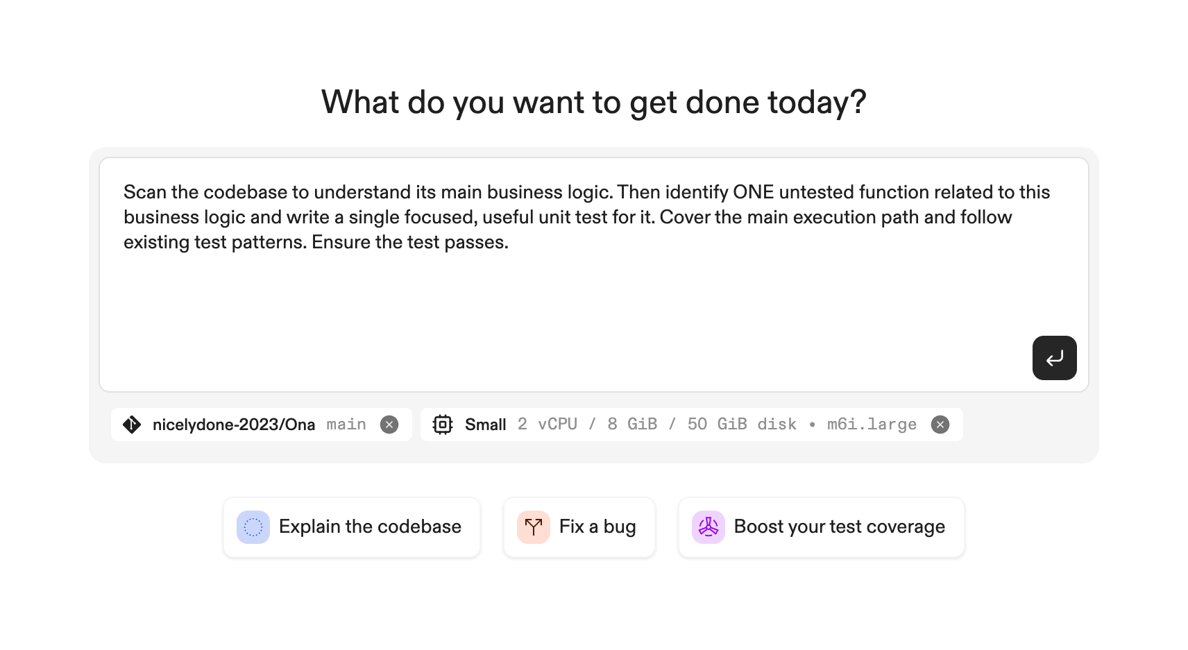1188x650 pixels.
Task: Click the word Scan at prompt start
Action: coord(144,192)
